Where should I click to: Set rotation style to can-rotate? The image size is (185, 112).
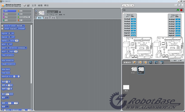pos(36,11)
